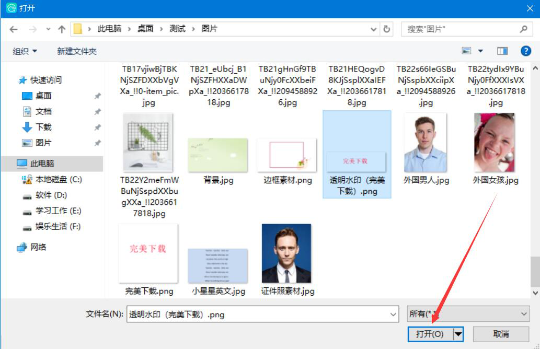This screenshot has height=349, width=540.
Task: Select 此电脑 in navigation pane
Action: tap(42, 164)
